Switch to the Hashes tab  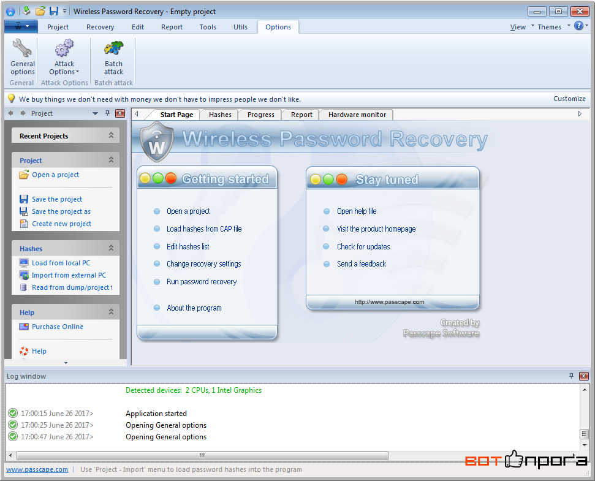click(x=220, y=115)
